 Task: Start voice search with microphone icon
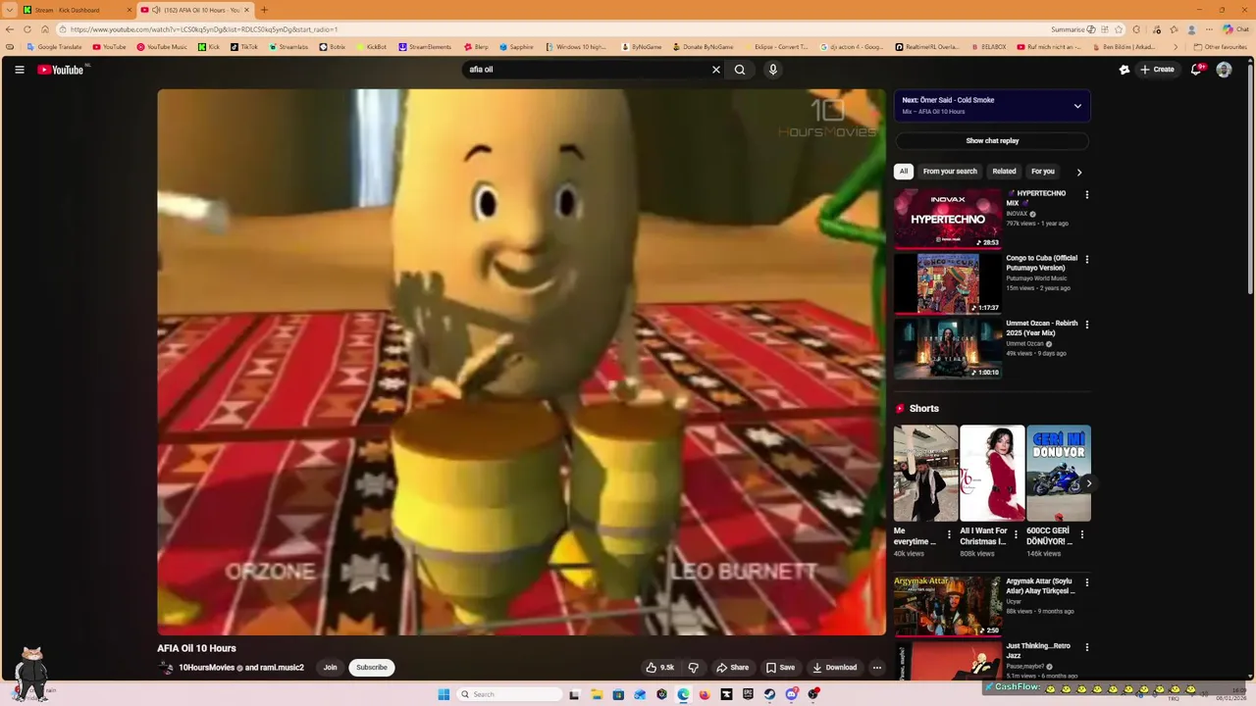(x=773, y=70)
